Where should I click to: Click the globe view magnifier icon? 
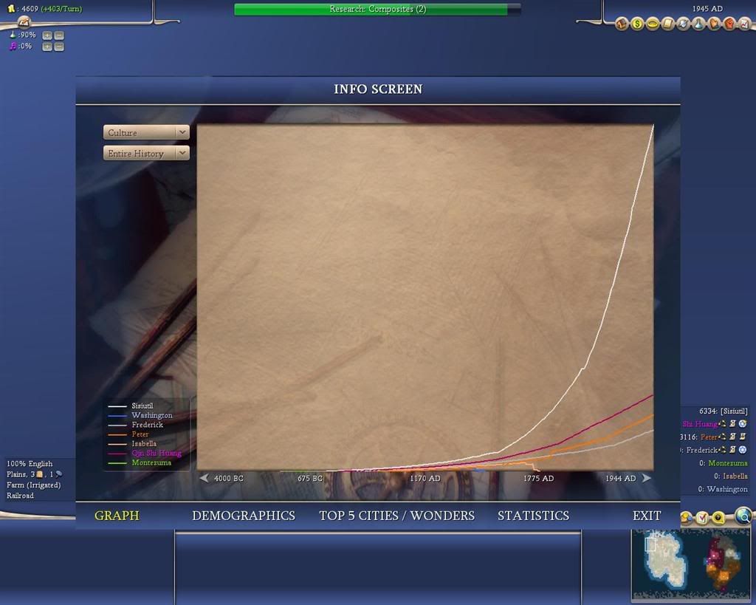click(x=743, y=516)
